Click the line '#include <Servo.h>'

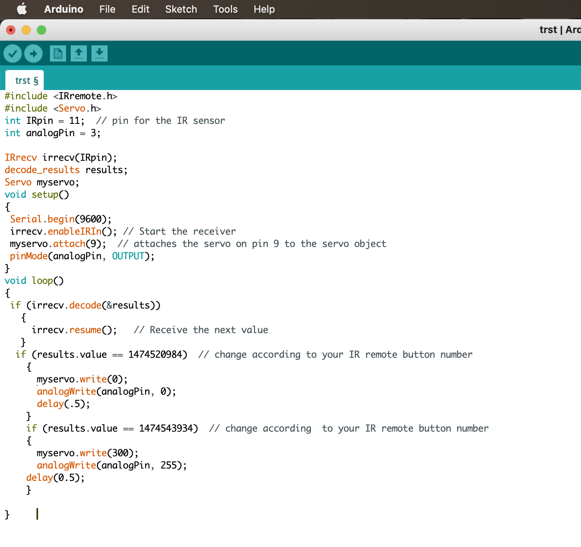(53, 108)
